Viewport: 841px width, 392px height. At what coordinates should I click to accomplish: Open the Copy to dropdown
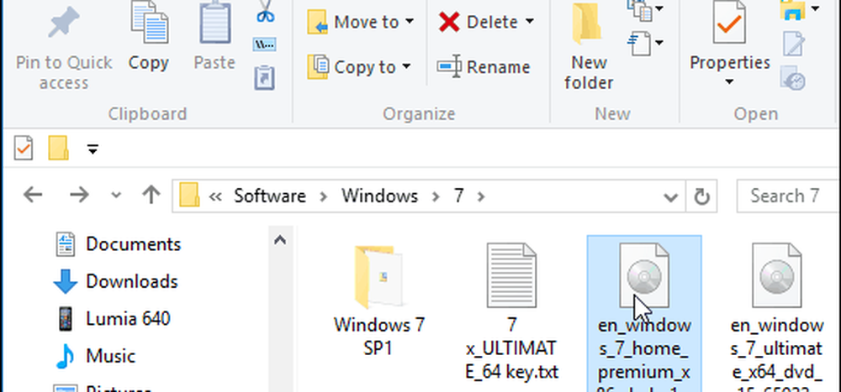[360, 67]
